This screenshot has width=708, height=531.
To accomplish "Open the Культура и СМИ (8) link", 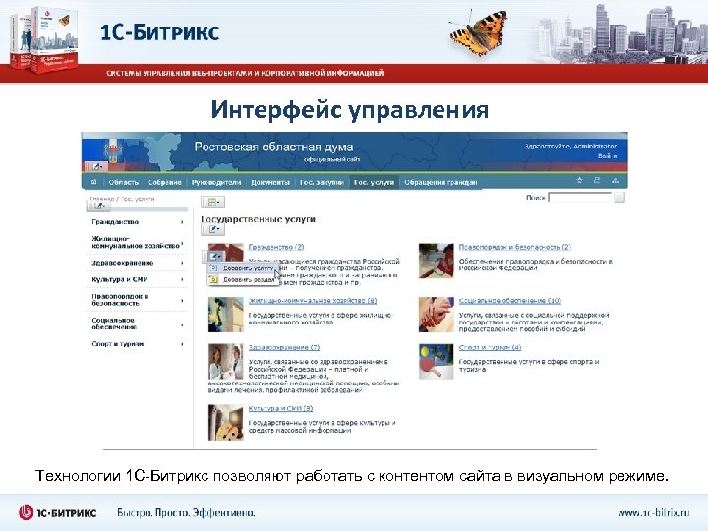I will point(280,409).
